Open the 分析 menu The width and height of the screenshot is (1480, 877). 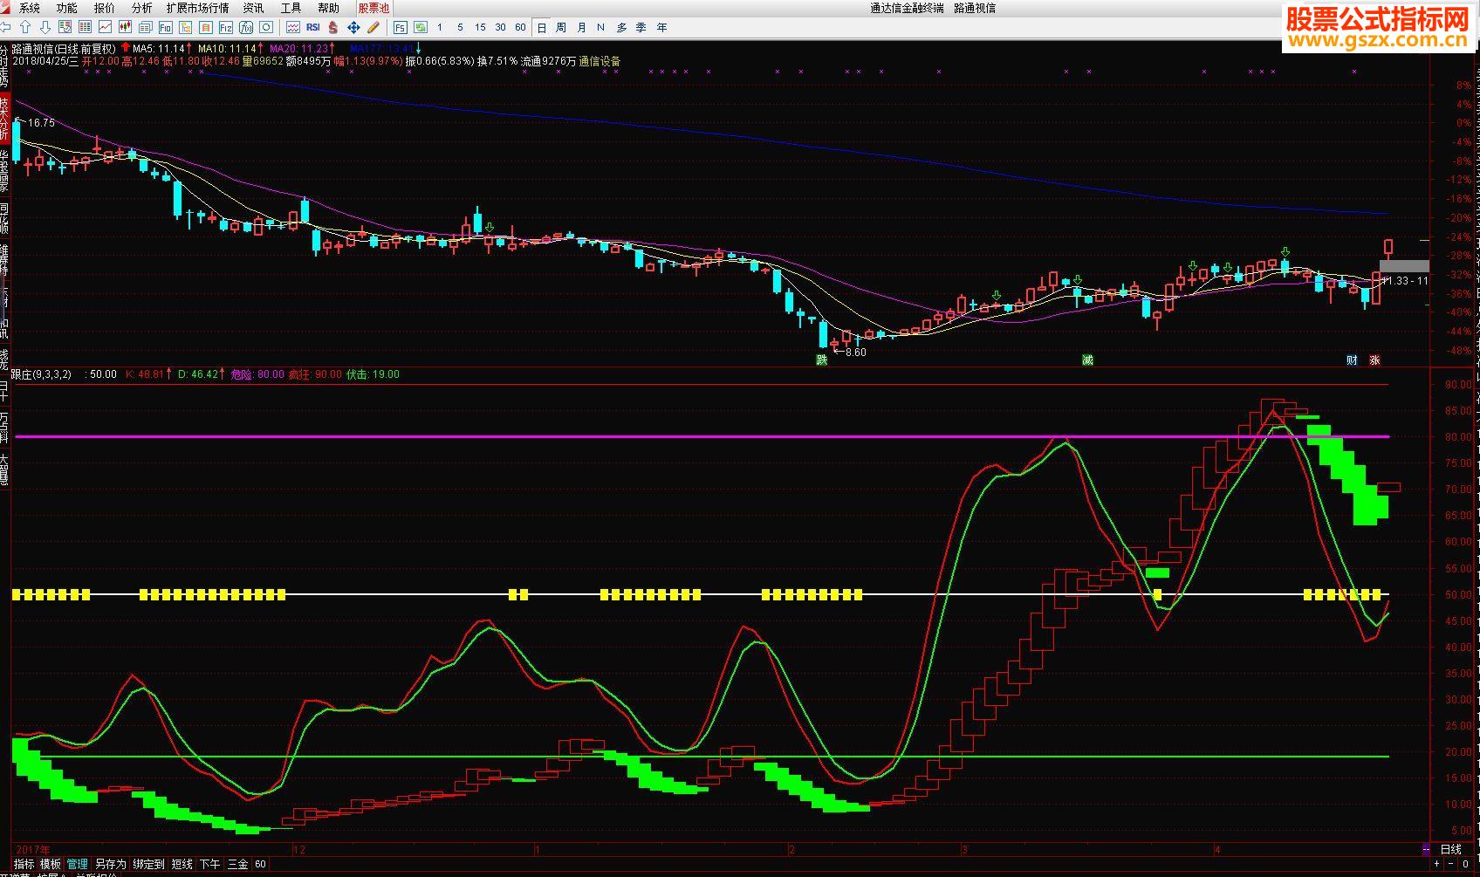pos(141,8)
